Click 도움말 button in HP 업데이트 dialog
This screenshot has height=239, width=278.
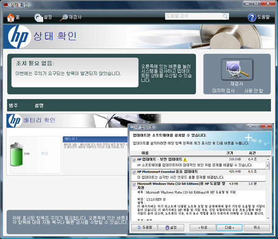pyautogui.click(x=144, y=227)
